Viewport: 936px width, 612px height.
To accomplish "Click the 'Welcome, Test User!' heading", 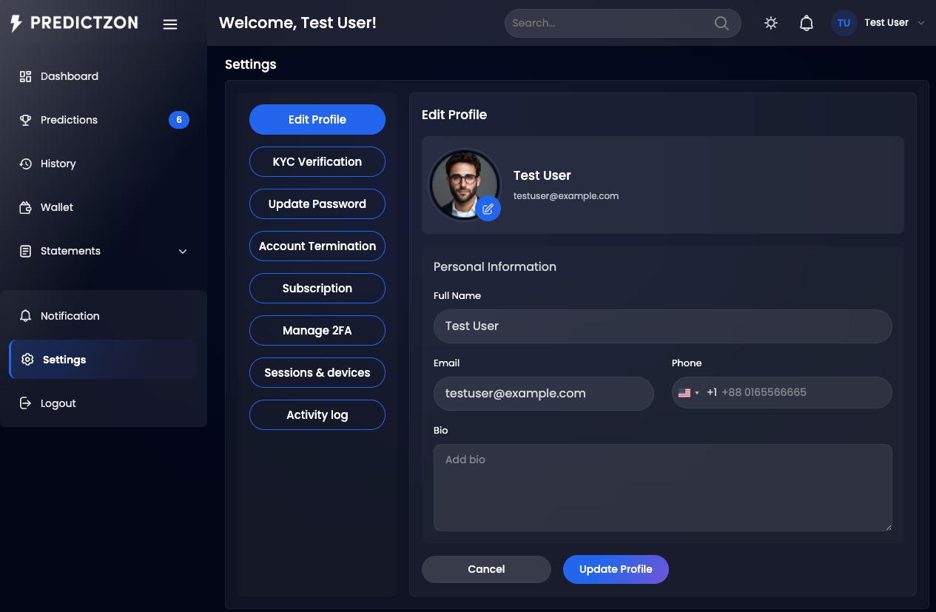I will coord(297,23).
